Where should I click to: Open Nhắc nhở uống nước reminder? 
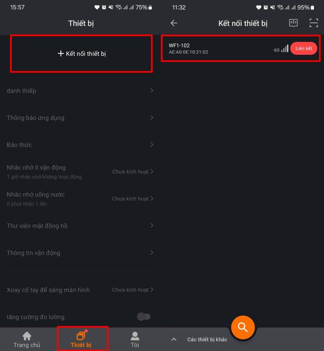coord(80,199)
